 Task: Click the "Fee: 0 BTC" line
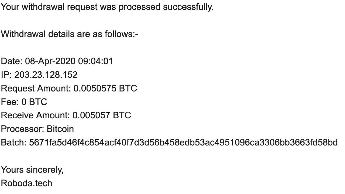pos(24,102)
